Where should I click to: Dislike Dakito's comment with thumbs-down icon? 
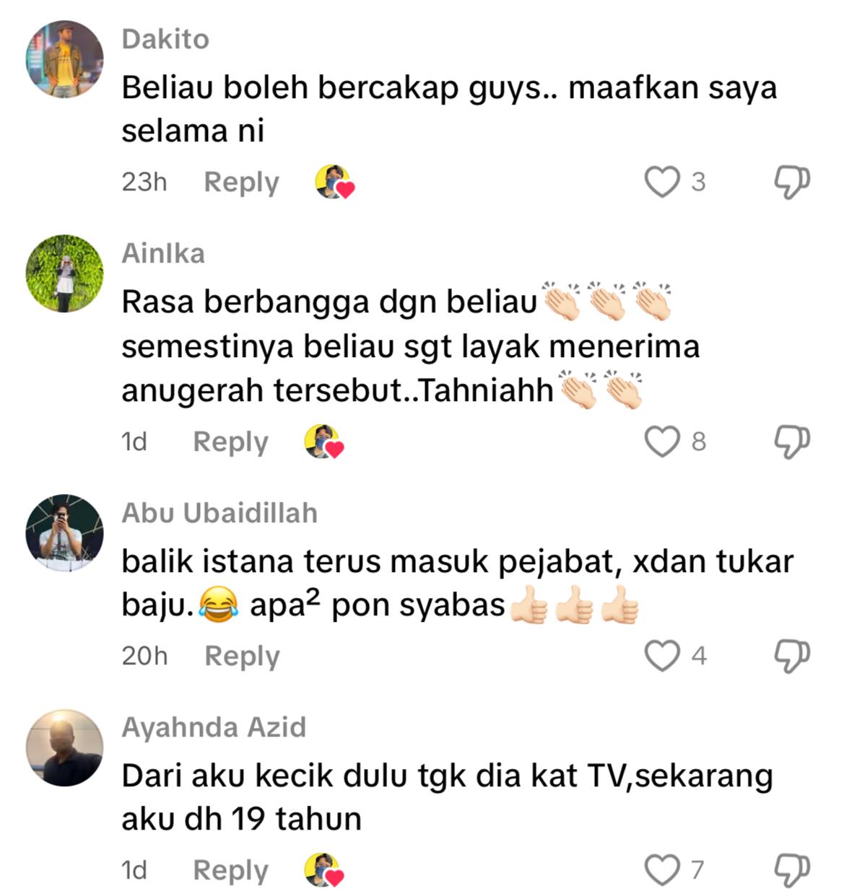(792, 182)
